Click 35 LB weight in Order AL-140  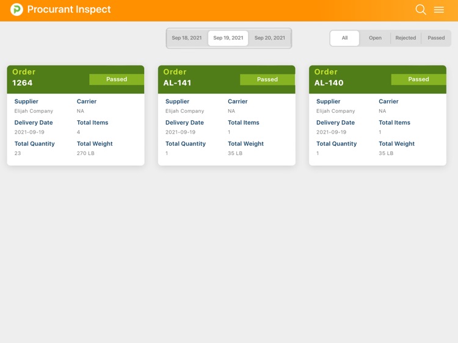(386, 153)
